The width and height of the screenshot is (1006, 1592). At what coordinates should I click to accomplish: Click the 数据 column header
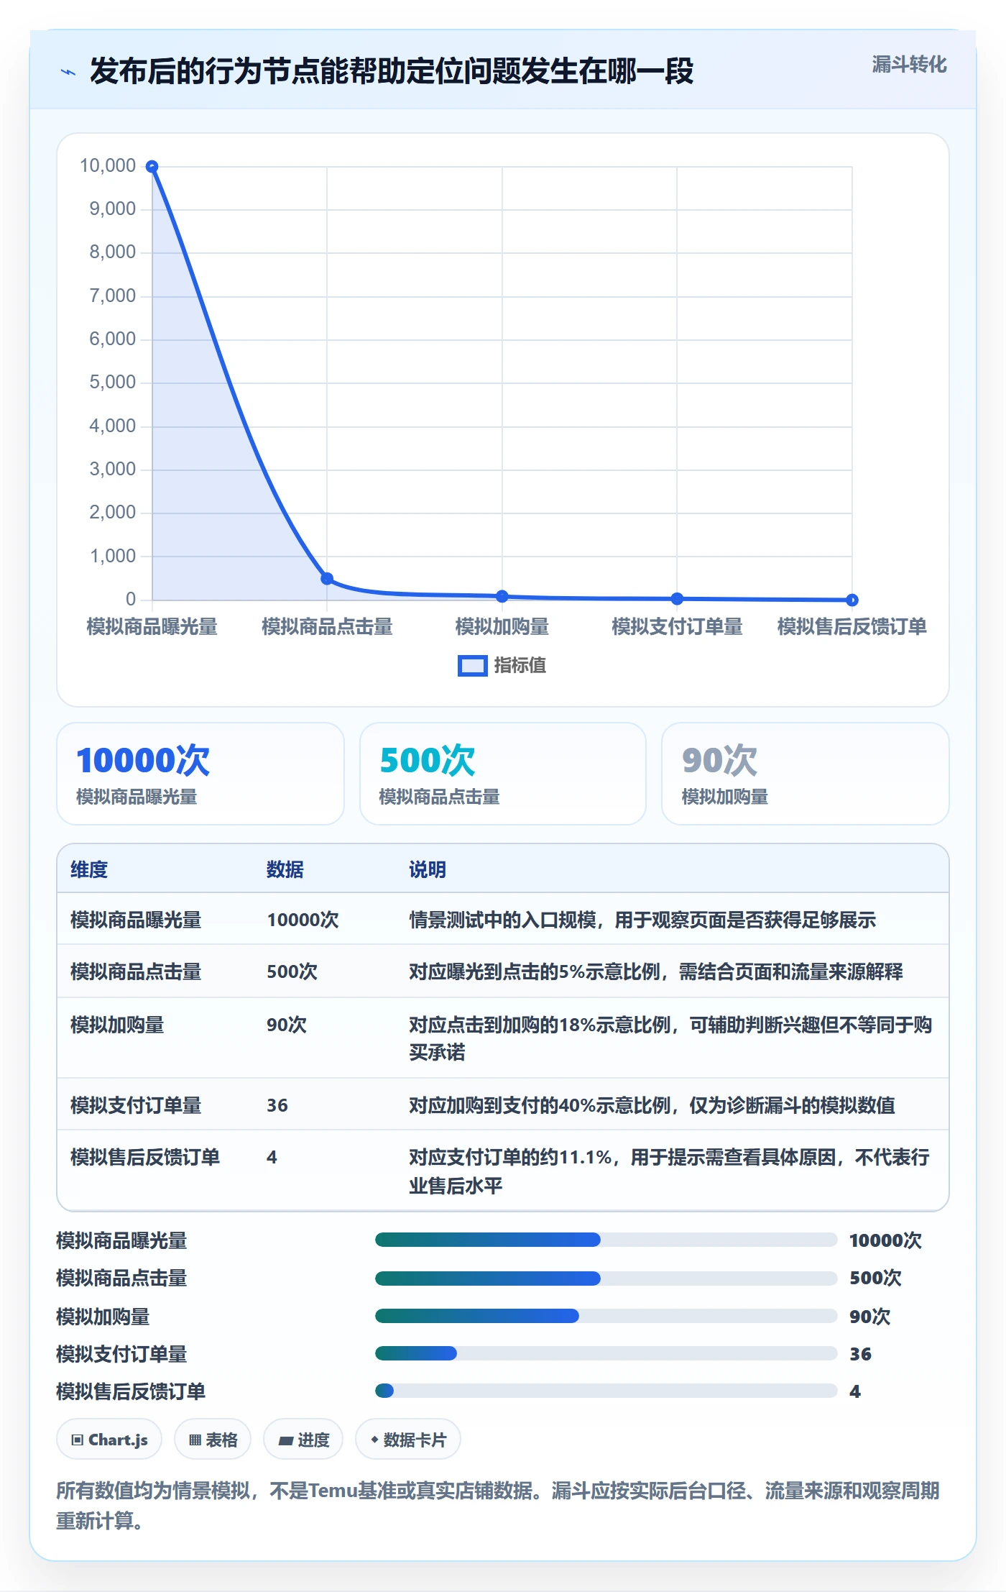tap(285, 869)
